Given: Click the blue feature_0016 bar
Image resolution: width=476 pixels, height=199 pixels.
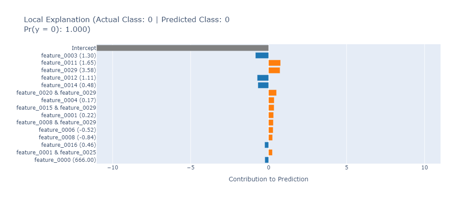Looking at the screenshot, I should (x=267, y=145).
